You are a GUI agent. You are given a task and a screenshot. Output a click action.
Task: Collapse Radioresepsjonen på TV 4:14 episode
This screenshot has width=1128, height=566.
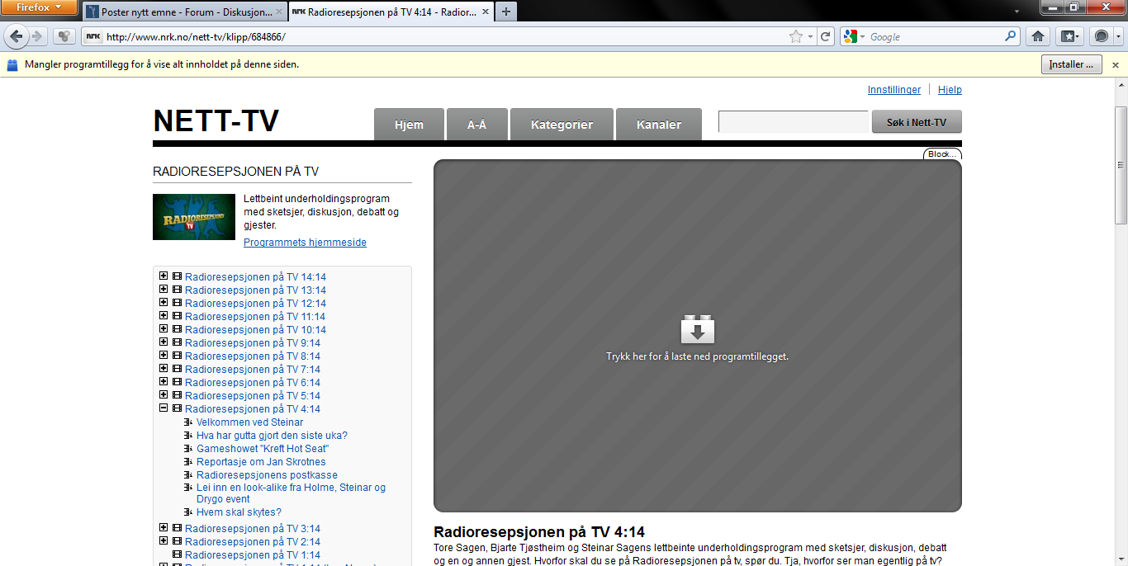tap(164, 408)
